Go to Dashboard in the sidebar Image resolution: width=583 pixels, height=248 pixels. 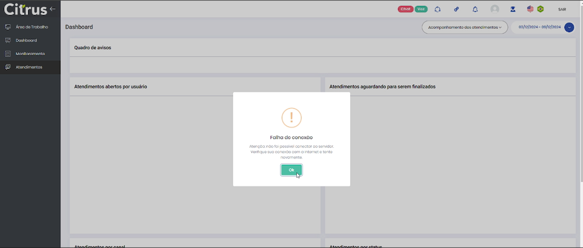click(x=26, y=40)
